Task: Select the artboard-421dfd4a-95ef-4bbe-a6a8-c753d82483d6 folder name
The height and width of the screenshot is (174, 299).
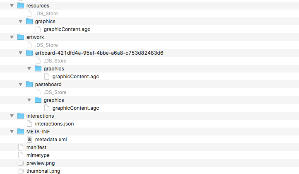Action: [99, 53]
